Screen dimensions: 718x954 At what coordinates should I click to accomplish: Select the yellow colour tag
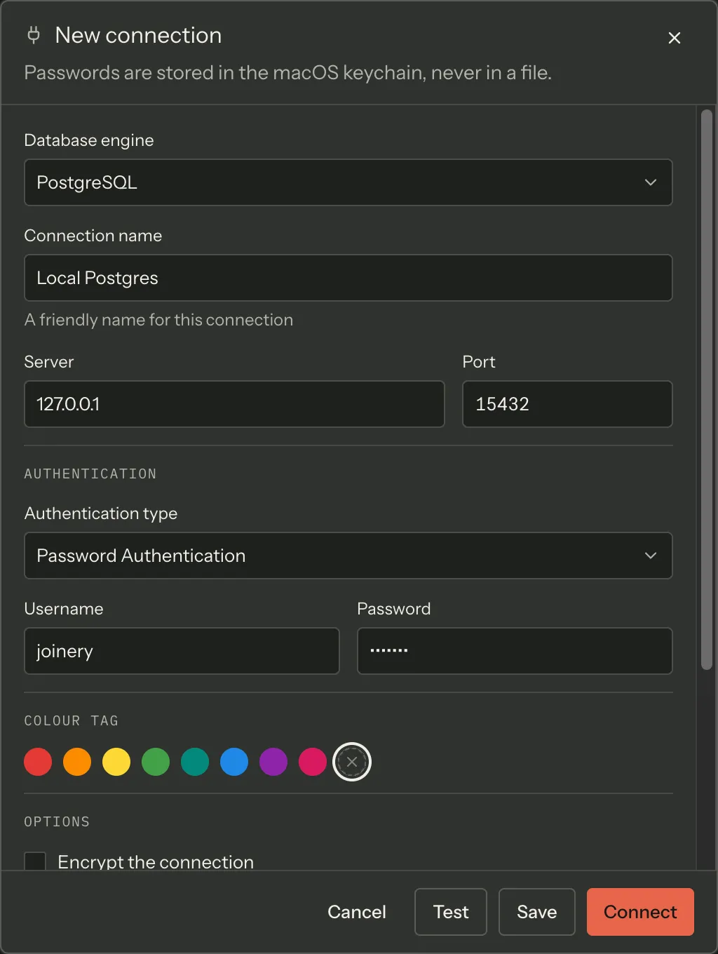click(x=116, y=762)
